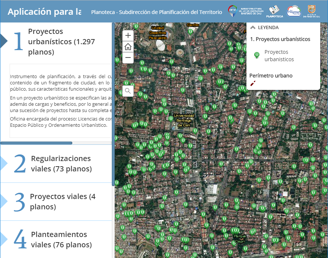Viewport: 328px width, 258px height.
Task: Open the Proyectos viales section
Action: coord(55,202)
